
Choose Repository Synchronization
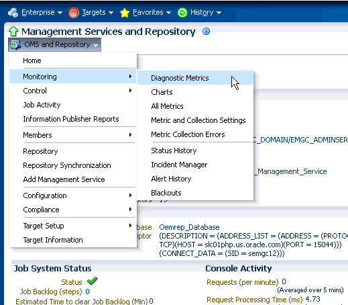tap(72, 165)
